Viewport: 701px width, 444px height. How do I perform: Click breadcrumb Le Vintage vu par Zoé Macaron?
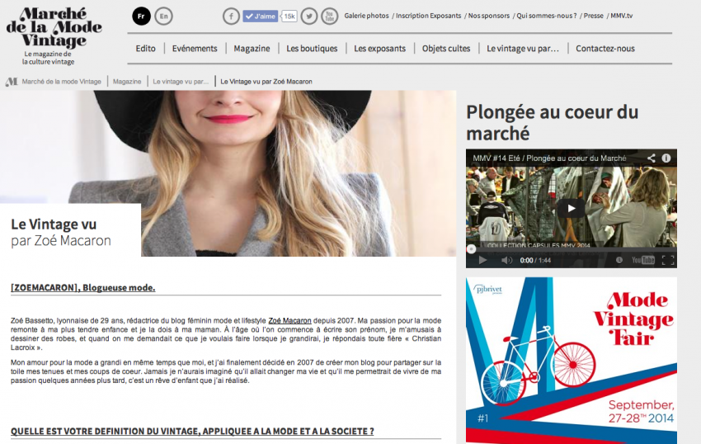tap(266, 82)
